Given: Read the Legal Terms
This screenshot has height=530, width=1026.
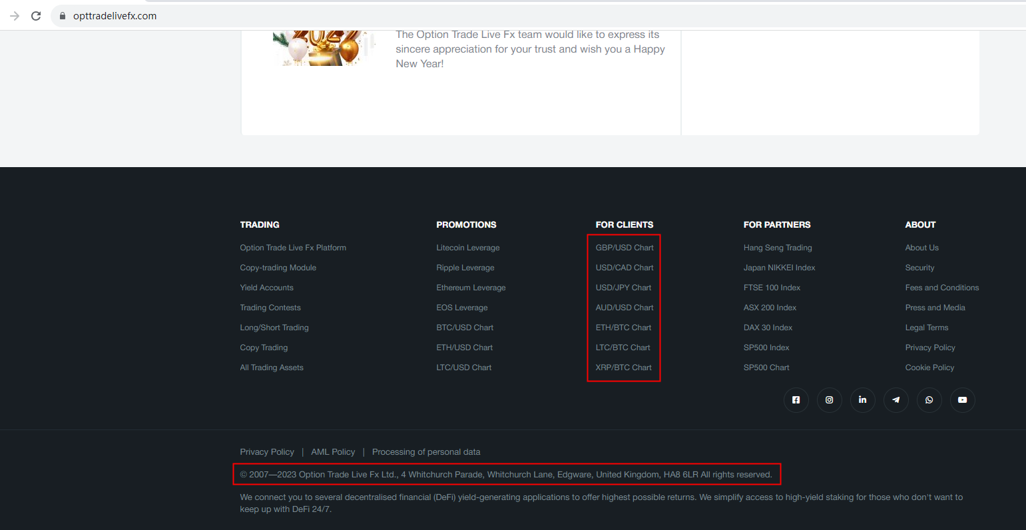Looking at the screenshot, I should tap(927, 328).
